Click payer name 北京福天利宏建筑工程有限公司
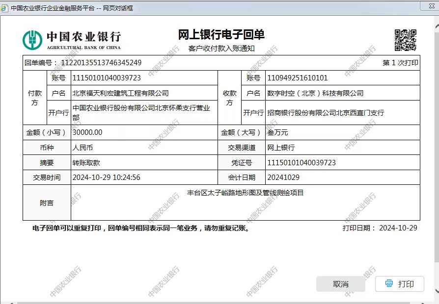439x304 pixels. click(120, 93)
